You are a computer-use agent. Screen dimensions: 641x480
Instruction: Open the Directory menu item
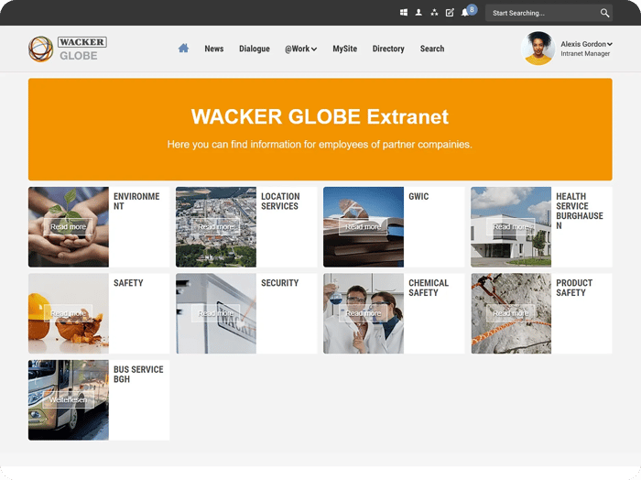(388, 49)
